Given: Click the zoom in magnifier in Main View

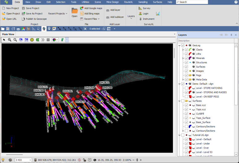Looking at the screenshot, I should point(10,40).
